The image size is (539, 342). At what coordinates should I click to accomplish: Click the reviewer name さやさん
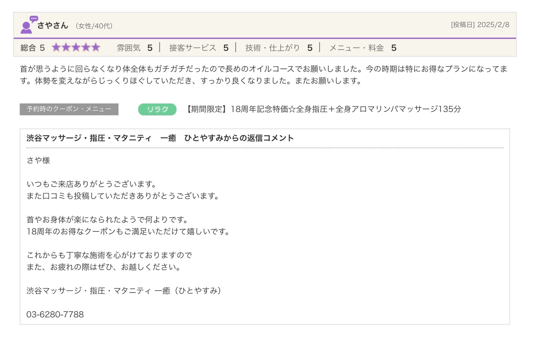click(53, 26)
